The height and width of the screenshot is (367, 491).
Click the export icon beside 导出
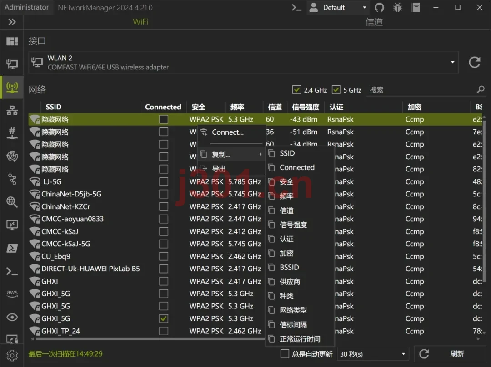(x=204, y=169)
